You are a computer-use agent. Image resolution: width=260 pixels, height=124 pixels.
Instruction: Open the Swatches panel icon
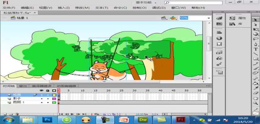point(219,24)
